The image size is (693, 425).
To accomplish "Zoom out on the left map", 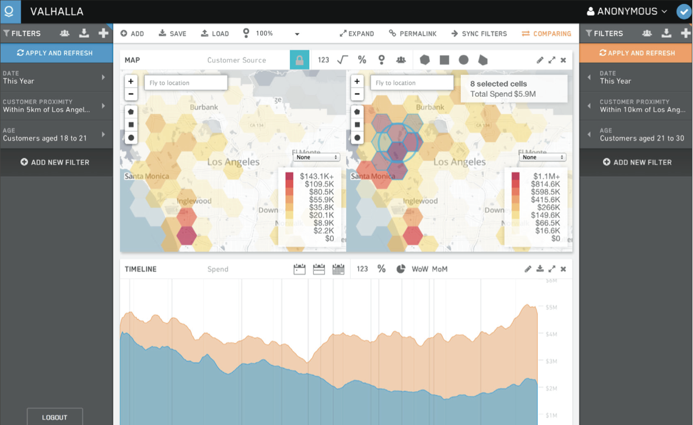I will (131, 94).
